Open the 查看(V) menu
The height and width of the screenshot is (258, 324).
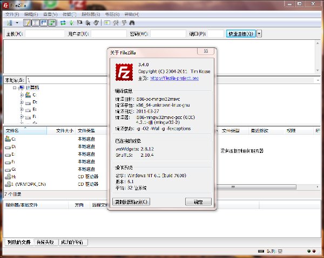pos(50,15)
